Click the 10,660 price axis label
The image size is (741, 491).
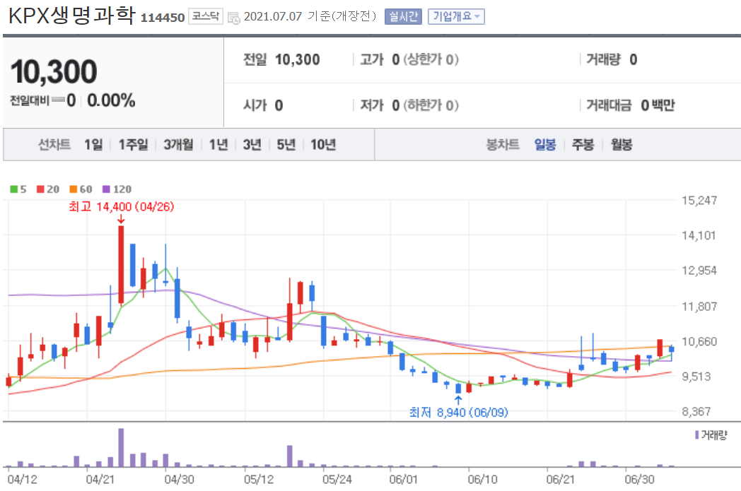699,341
